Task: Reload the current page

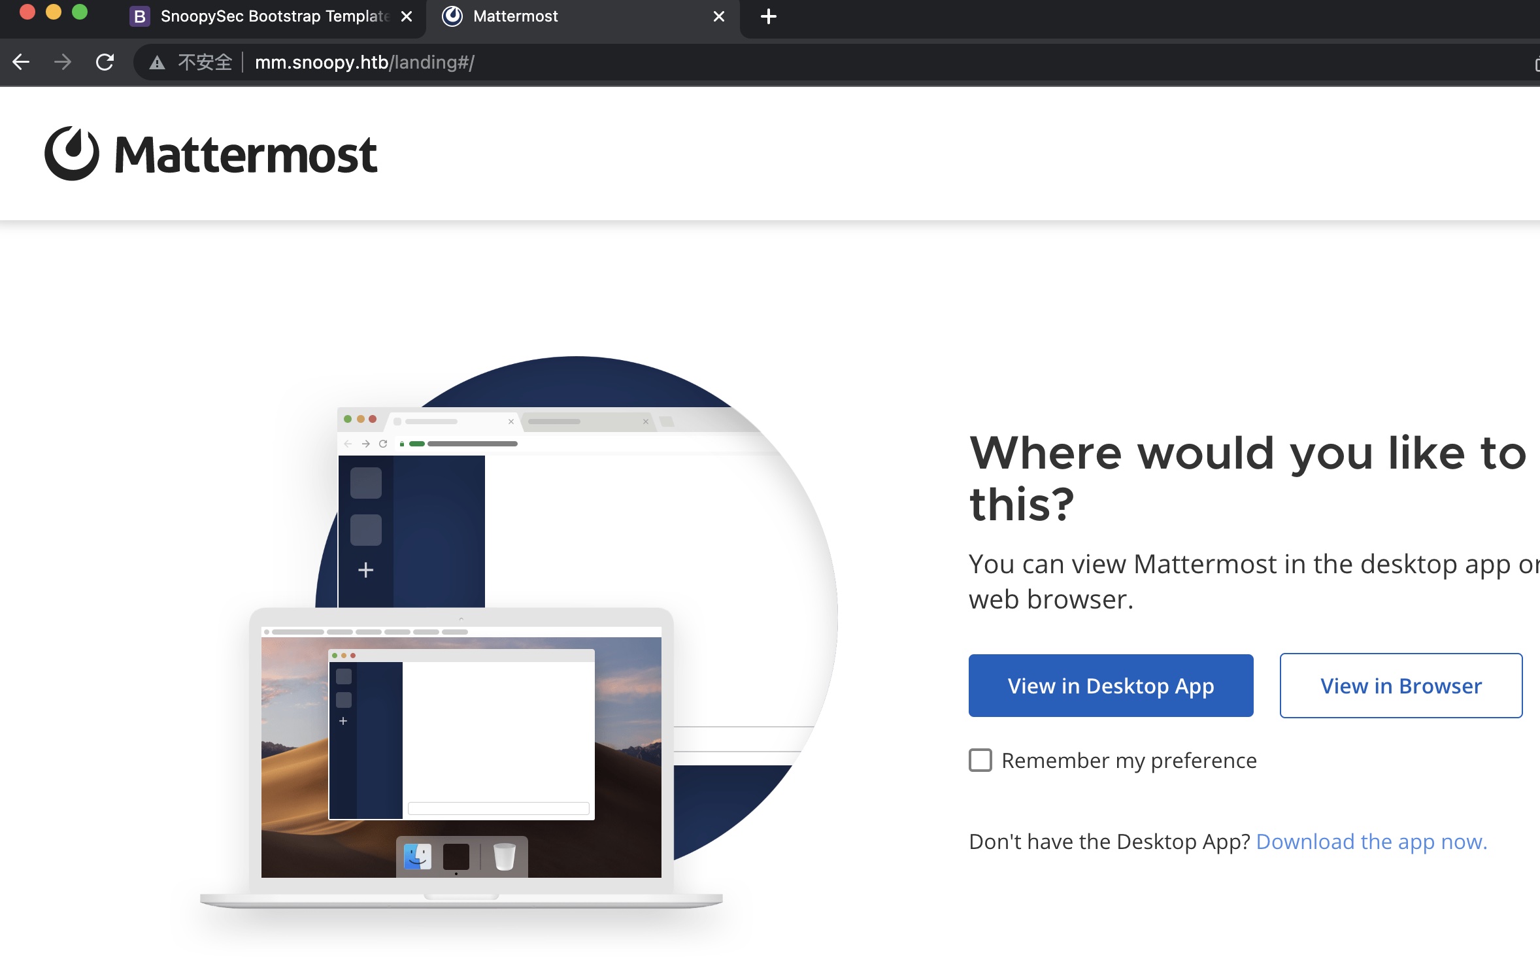Action: (x=105, y=62)
